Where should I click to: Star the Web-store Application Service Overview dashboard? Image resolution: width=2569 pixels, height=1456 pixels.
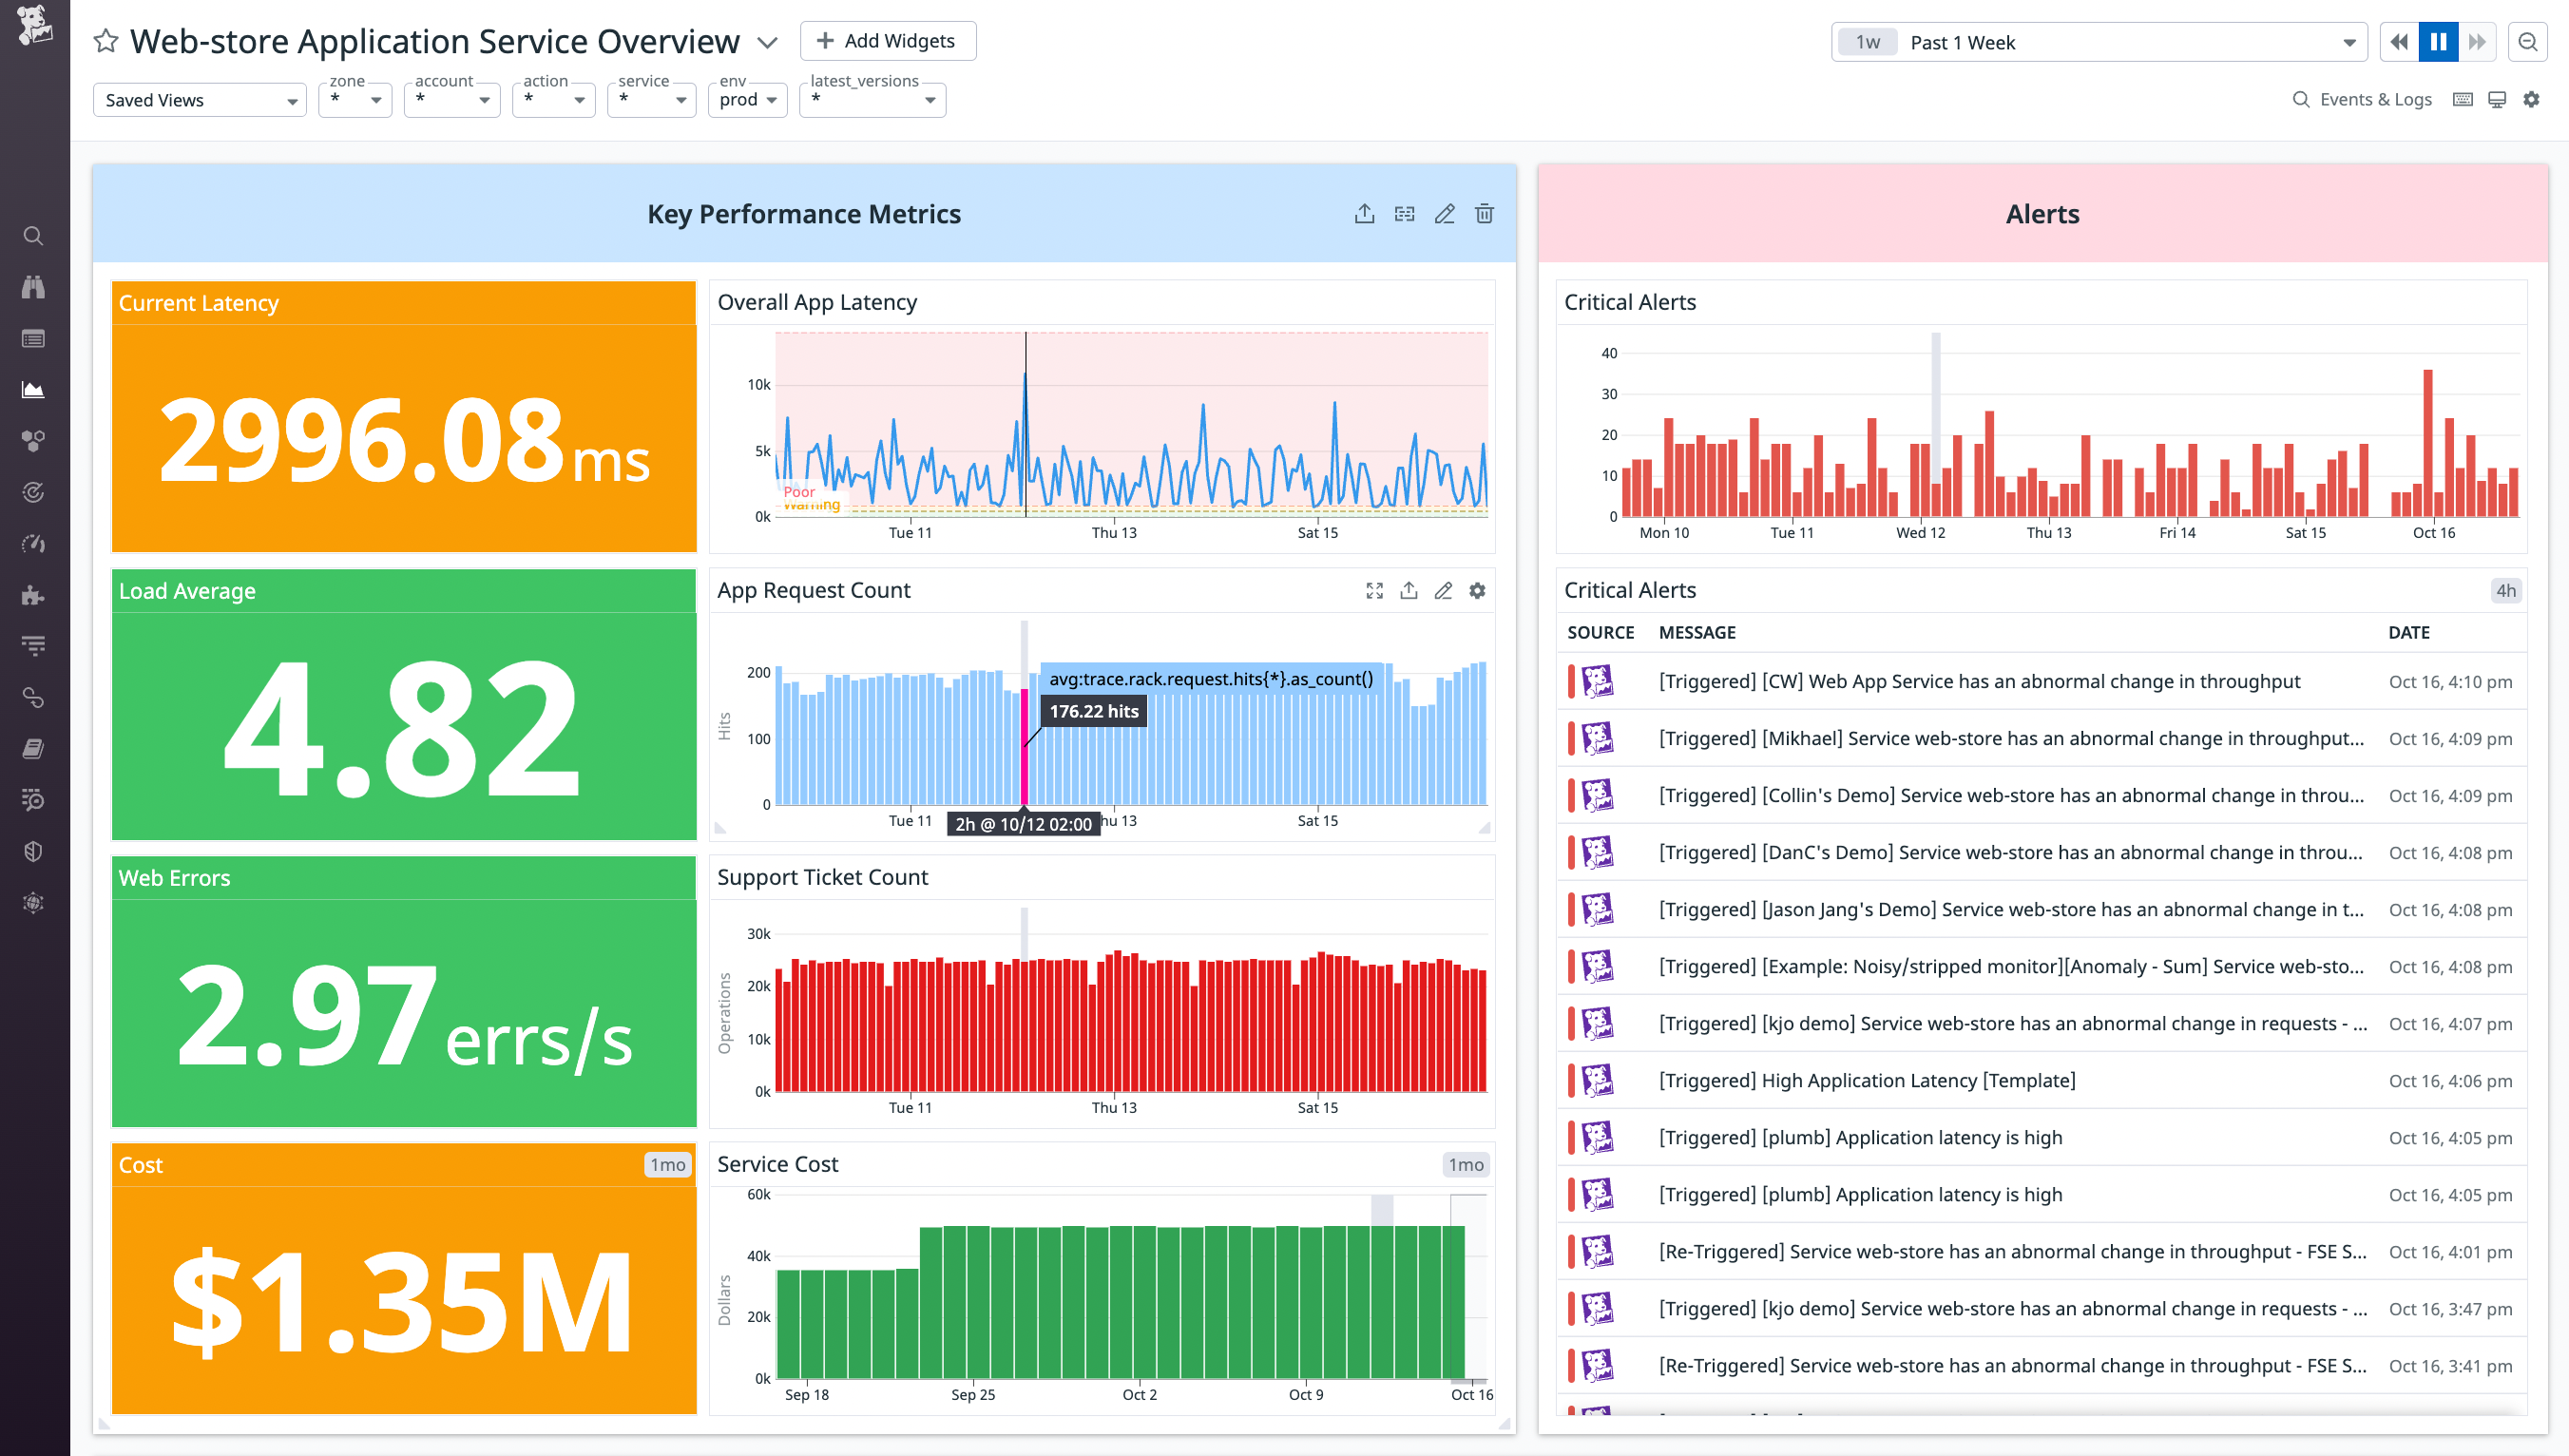click(x=106, y=41)
